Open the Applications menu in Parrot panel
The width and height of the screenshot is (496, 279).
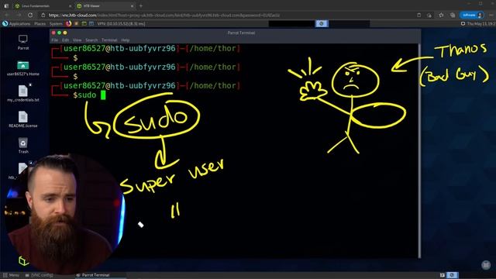click(16, 24)
